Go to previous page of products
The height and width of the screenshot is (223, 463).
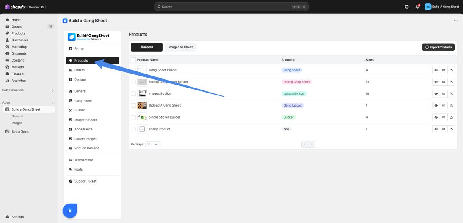coord(305,144)
